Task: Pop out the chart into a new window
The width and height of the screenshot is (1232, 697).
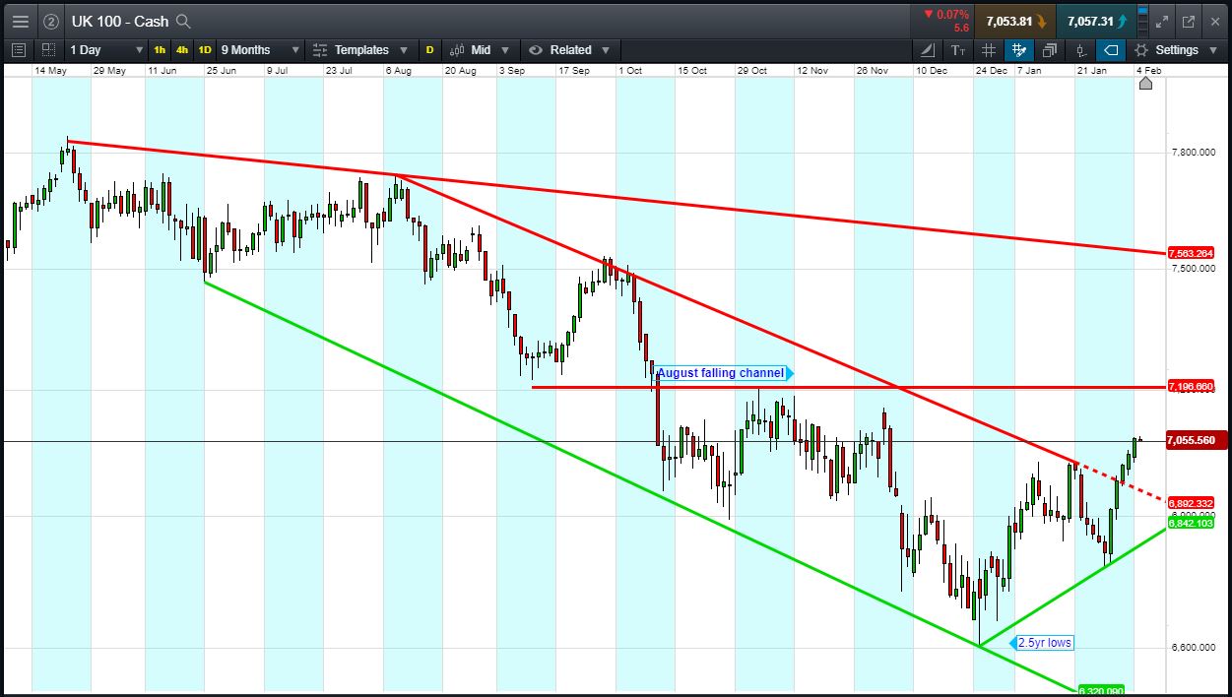Action: click(1188, 21)
